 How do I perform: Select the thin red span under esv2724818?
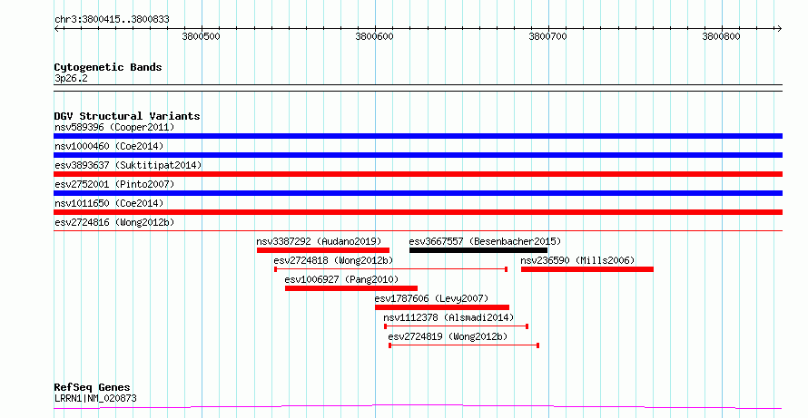[x=390, y=269]
